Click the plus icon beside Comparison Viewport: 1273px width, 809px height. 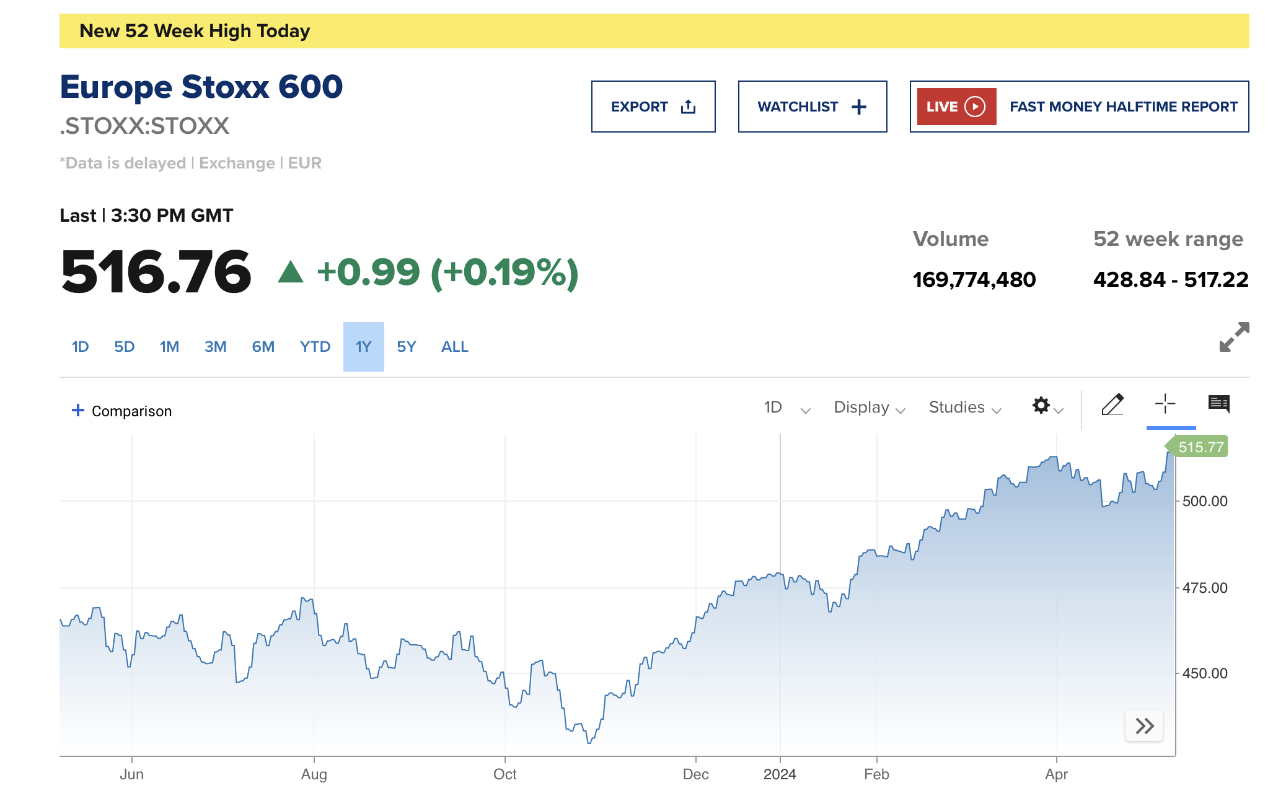click(78, 410)
